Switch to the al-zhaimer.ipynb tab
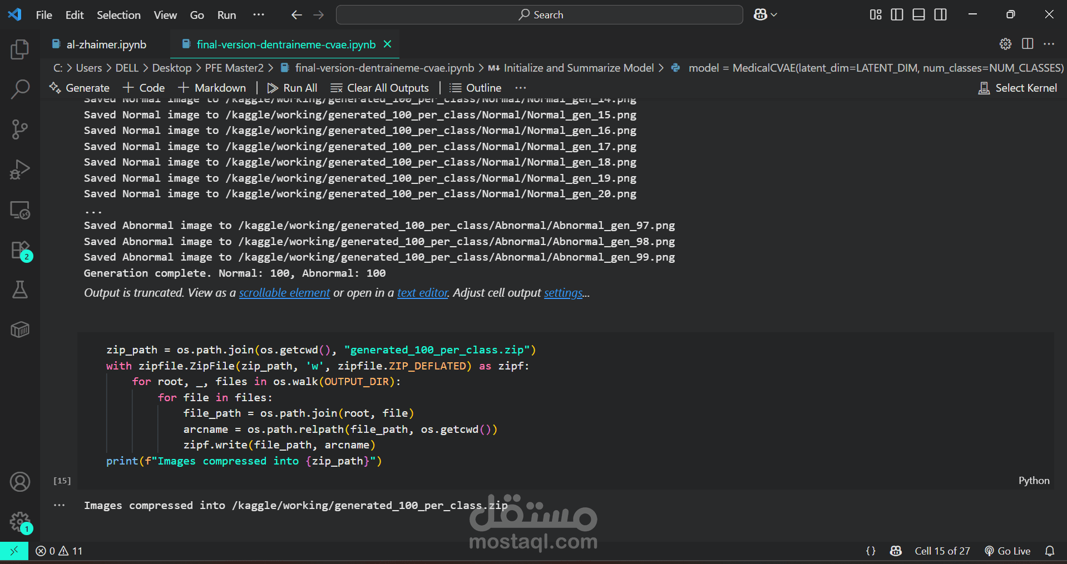 (x=106, y=44)
